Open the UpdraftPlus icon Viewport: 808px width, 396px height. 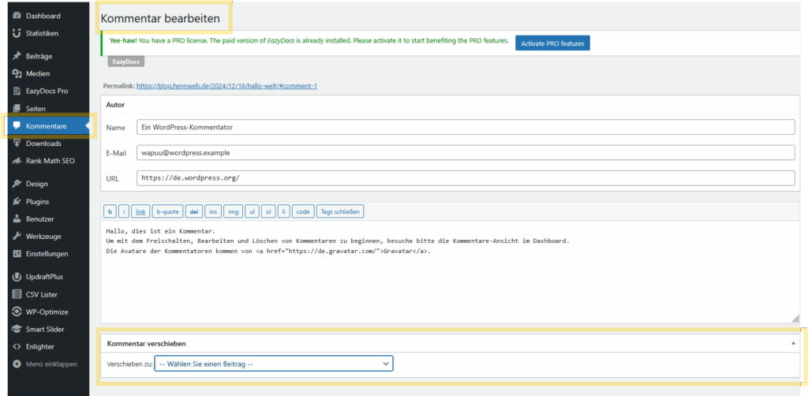click(x=17, y=277)
